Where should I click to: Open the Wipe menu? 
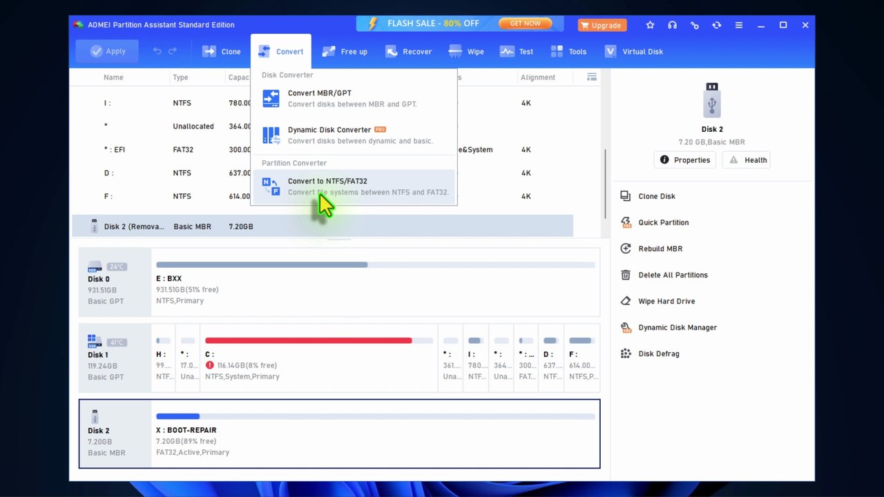pos(466,51)
